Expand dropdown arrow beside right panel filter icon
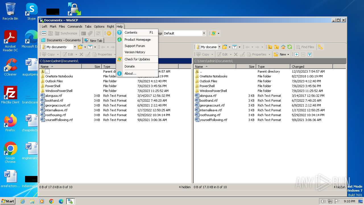This screenshot has height=205, width=364. point(239,47)
